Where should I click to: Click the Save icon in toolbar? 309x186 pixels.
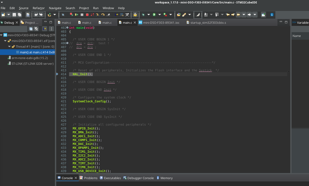click(14, 15)
